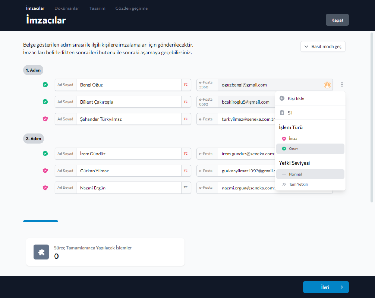The height and width of the screenshot is (298, 375).
Task: Expand the Basit moda geç option
Action: click(x=323, y=47)
